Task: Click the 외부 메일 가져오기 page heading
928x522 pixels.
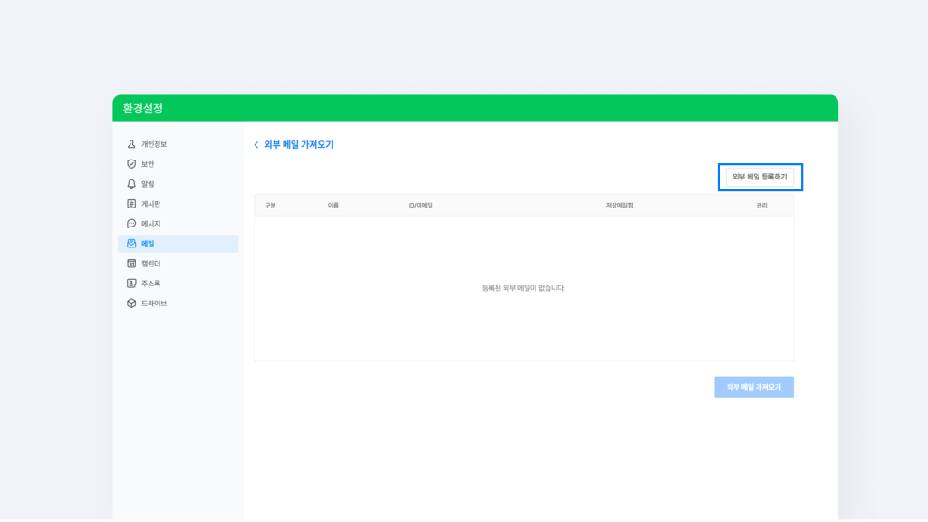Action: [x=298, y=145]
